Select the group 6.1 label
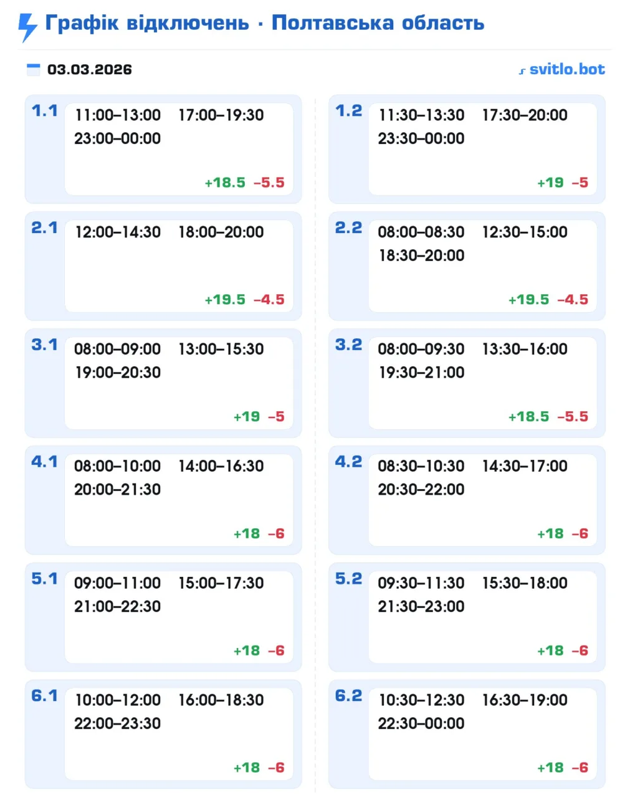 click(x=44, y=696)
